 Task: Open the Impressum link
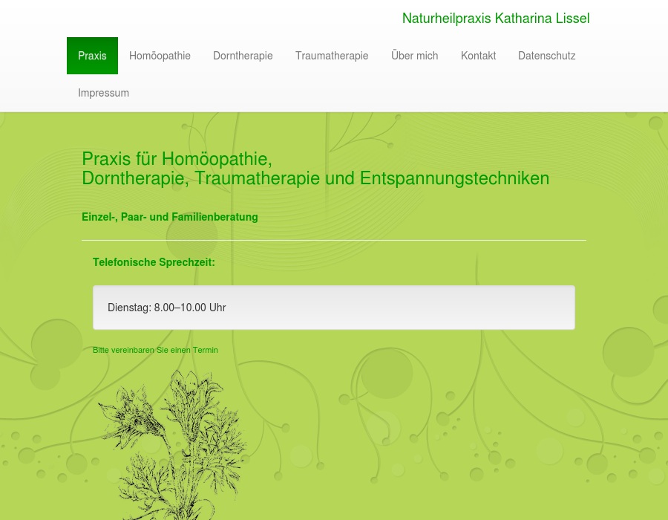pos(103,93)
